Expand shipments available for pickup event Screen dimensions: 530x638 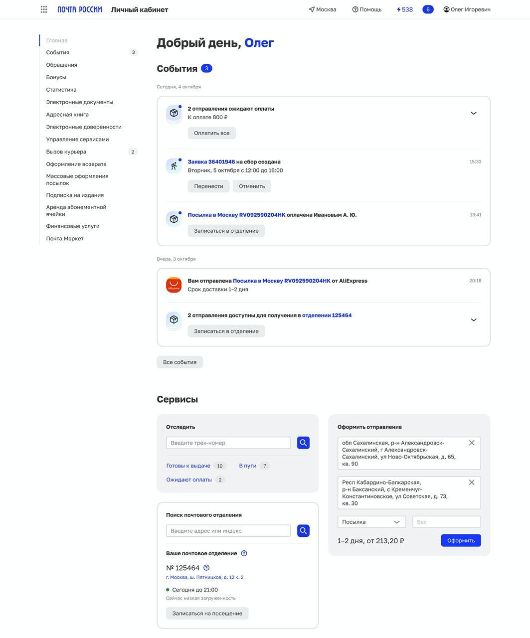(x=473, y=320)
